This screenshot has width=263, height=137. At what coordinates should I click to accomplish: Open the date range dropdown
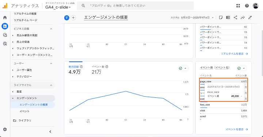[192, 17]
